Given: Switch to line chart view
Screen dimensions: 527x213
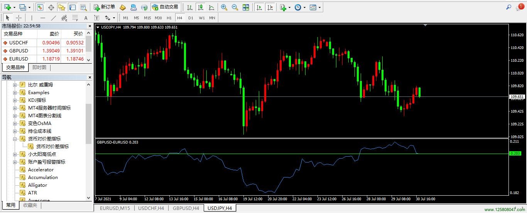Looking at the screenshot, I should point(211,7).
